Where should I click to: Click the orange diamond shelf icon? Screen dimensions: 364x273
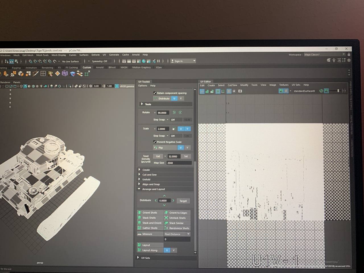[57, 74]
